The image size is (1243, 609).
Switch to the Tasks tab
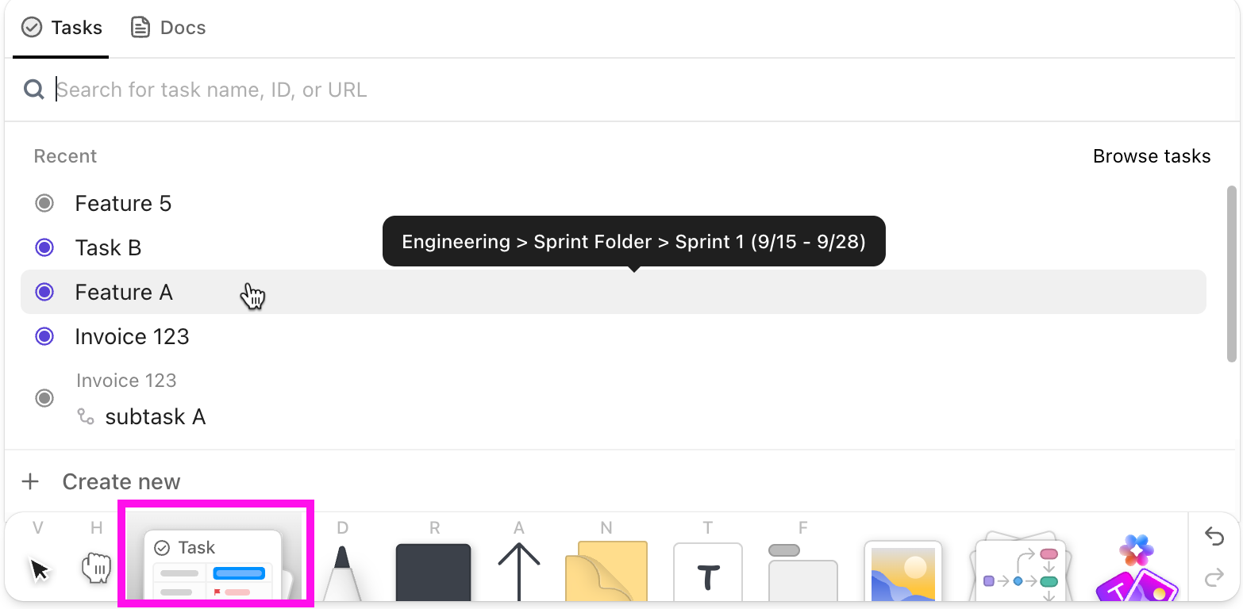tap(62, 27)
